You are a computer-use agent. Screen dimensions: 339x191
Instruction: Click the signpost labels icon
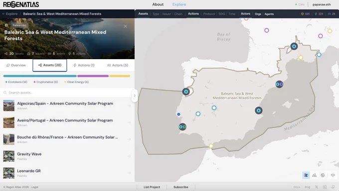[x=333, y=175]
